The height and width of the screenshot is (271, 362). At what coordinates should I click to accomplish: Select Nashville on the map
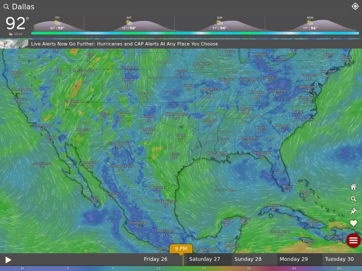(245, 111)
